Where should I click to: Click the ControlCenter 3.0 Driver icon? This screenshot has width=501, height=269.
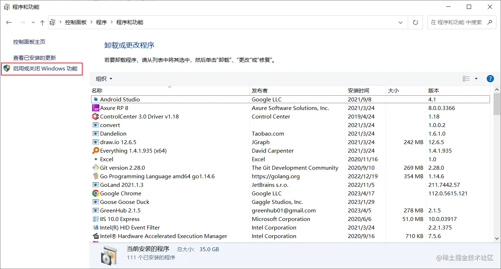point(95,117)
